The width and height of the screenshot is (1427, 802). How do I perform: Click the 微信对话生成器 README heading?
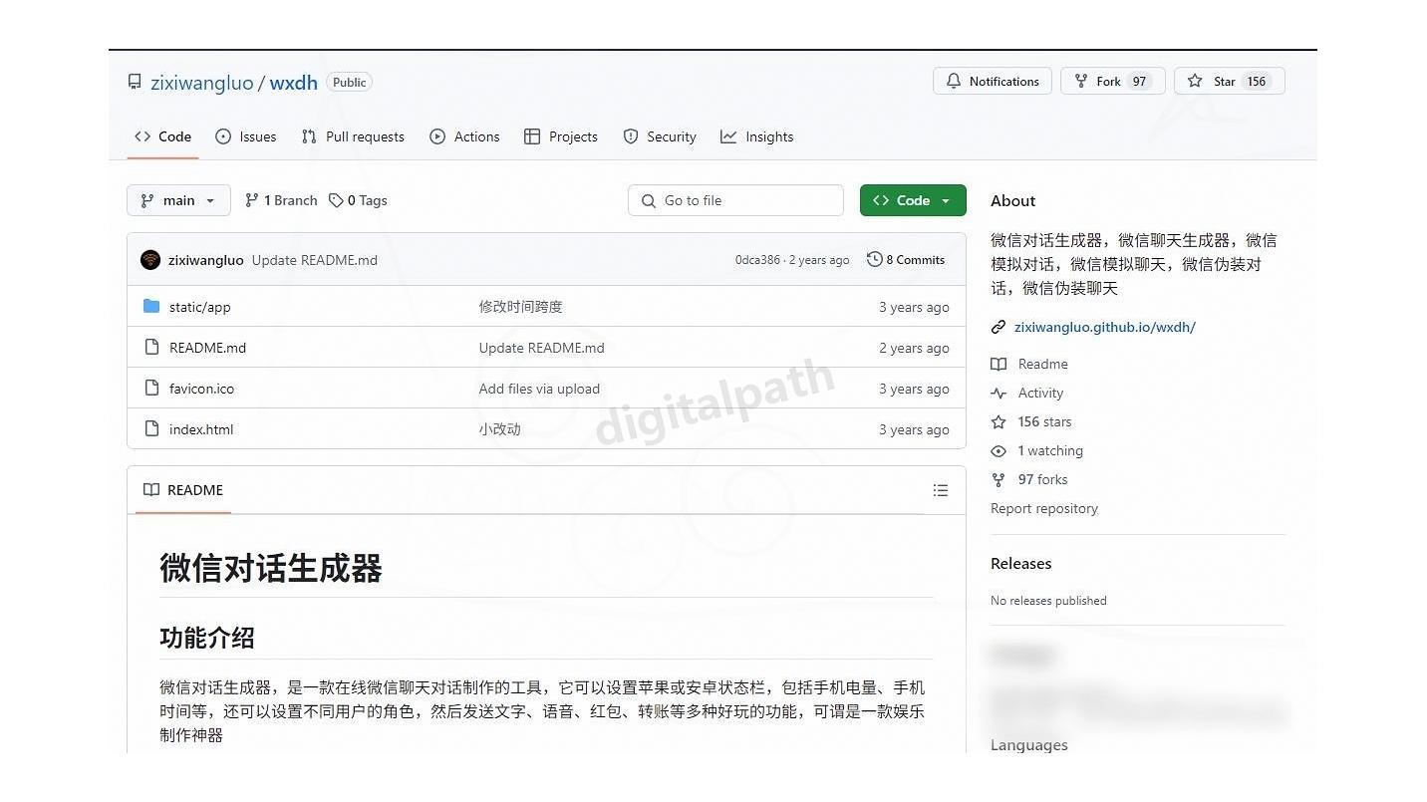(x=271, y=569)
